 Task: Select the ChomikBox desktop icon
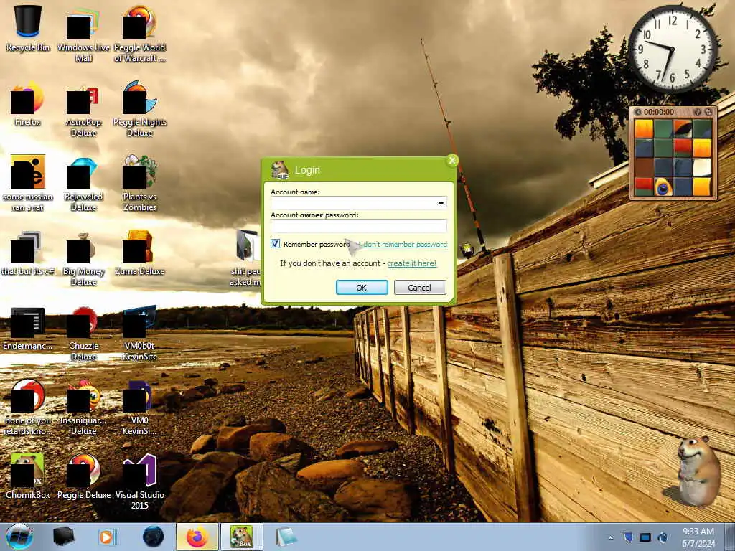pos(28,476)
